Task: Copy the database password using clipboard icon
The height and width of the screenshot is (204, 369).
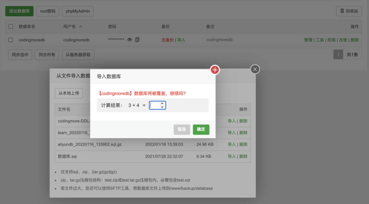Action: pos(137,40)
